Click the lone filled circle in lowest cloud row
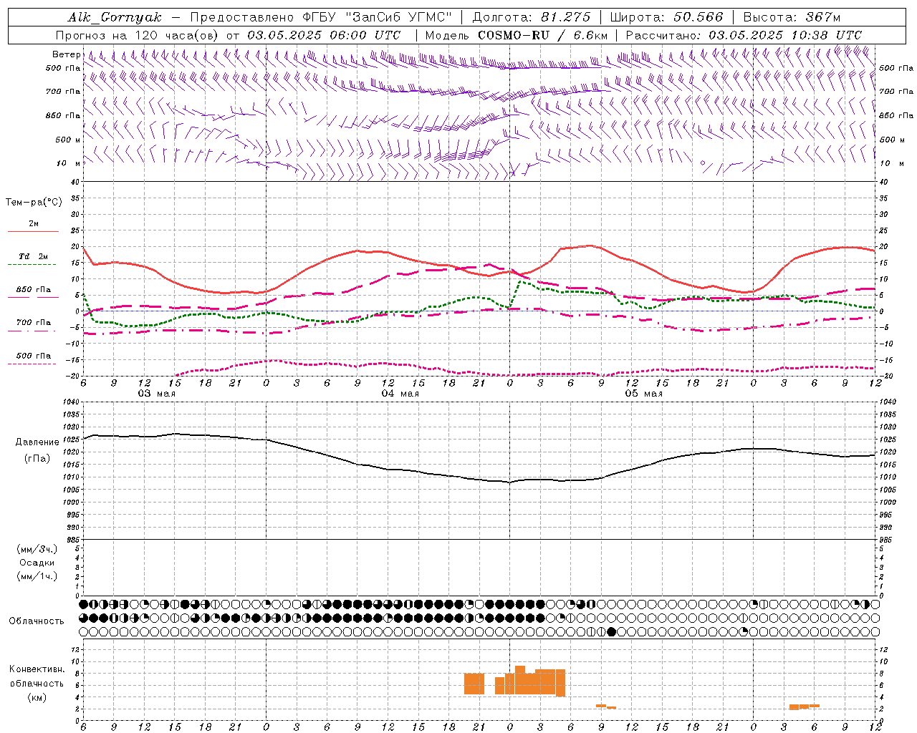This screenshot has width=917, height=733. (x=611, y=631)
